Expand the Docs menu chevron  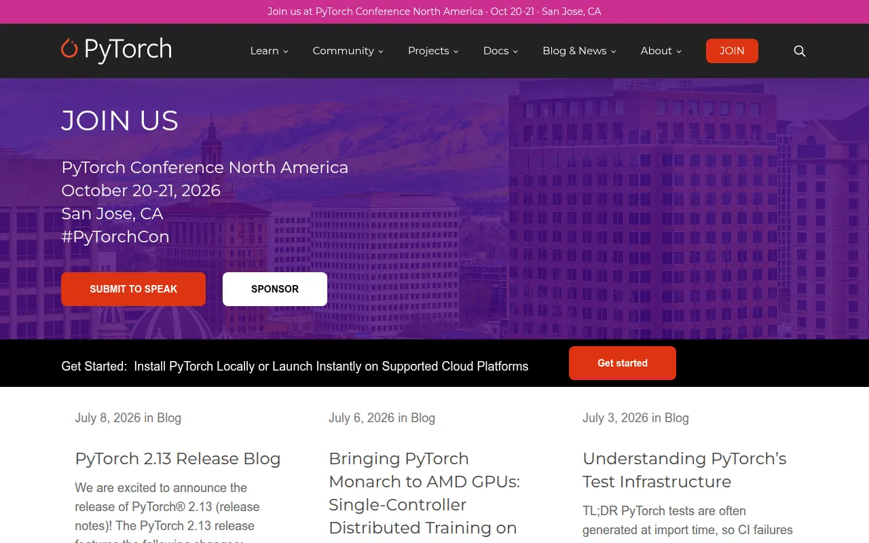coord(515,52)
